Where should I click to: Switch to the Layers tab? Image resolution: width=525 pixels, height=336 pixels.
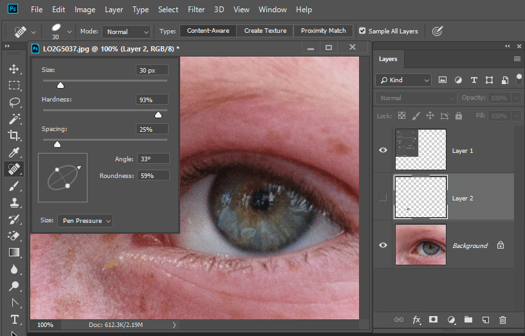point(388,59)
